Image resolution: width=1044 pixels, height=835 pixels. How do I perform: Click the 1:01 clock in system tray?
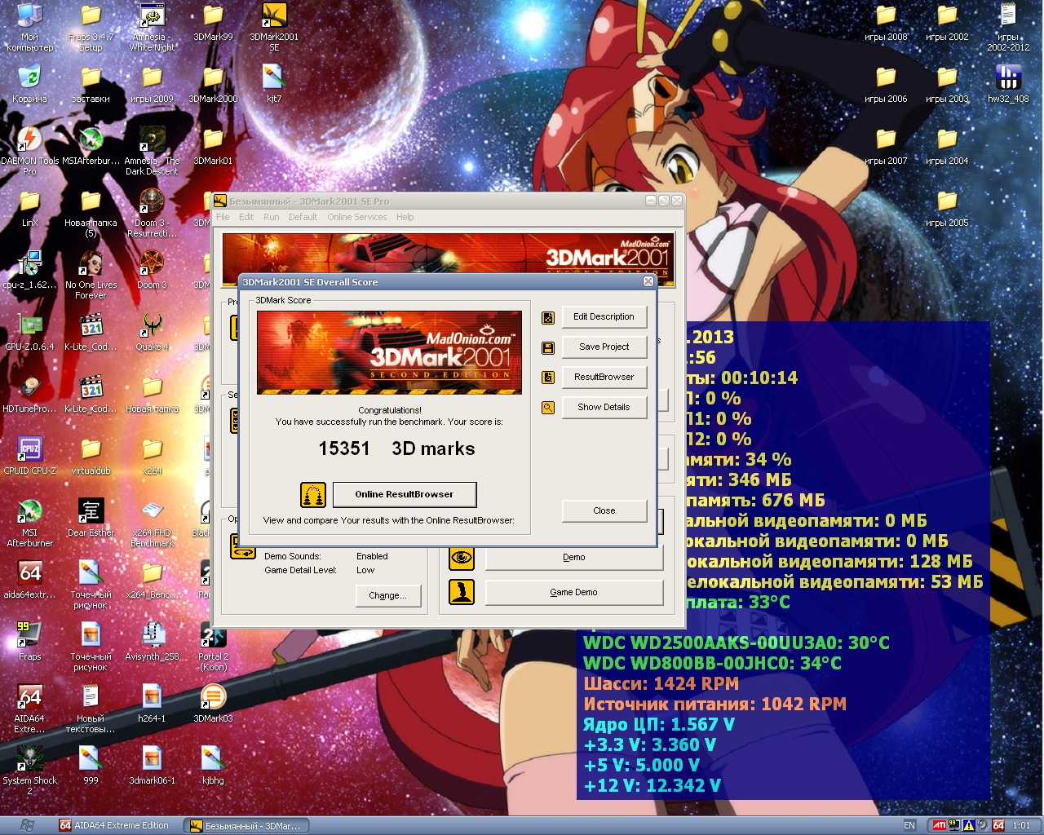(1021, 825)
